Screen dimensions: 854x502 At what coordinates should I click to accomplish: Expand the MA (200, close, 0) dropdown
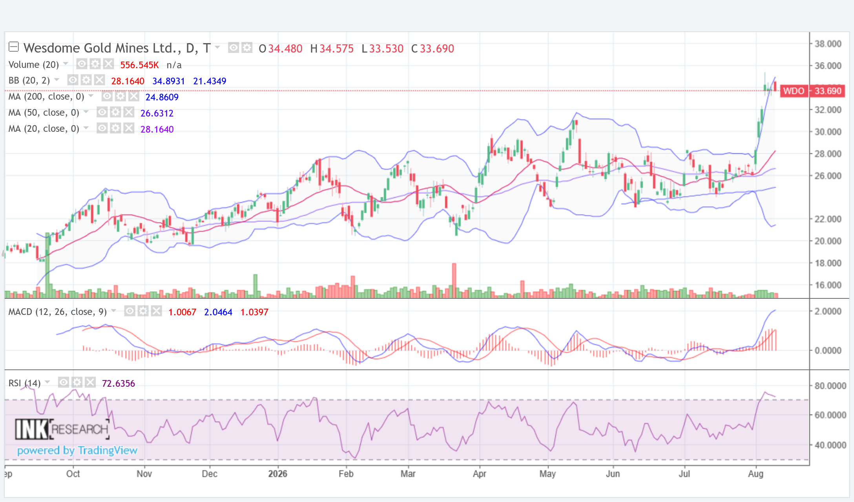tap(91, 96)
